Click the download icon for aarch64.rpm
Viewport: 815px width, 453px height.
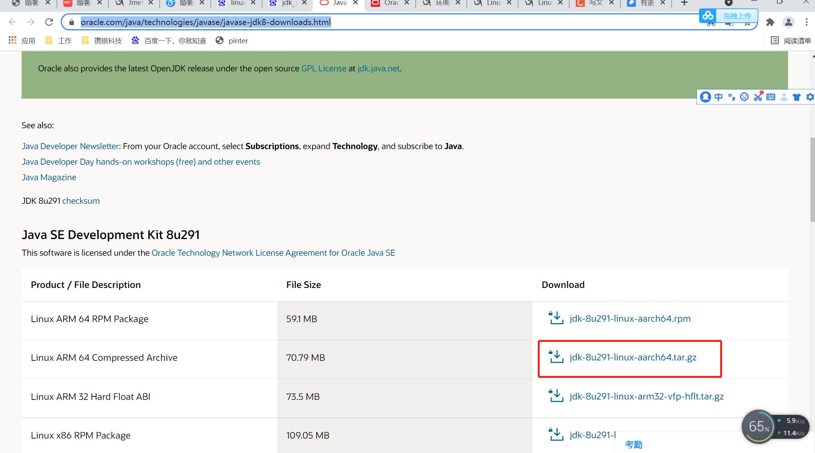(x=556, y=318)
